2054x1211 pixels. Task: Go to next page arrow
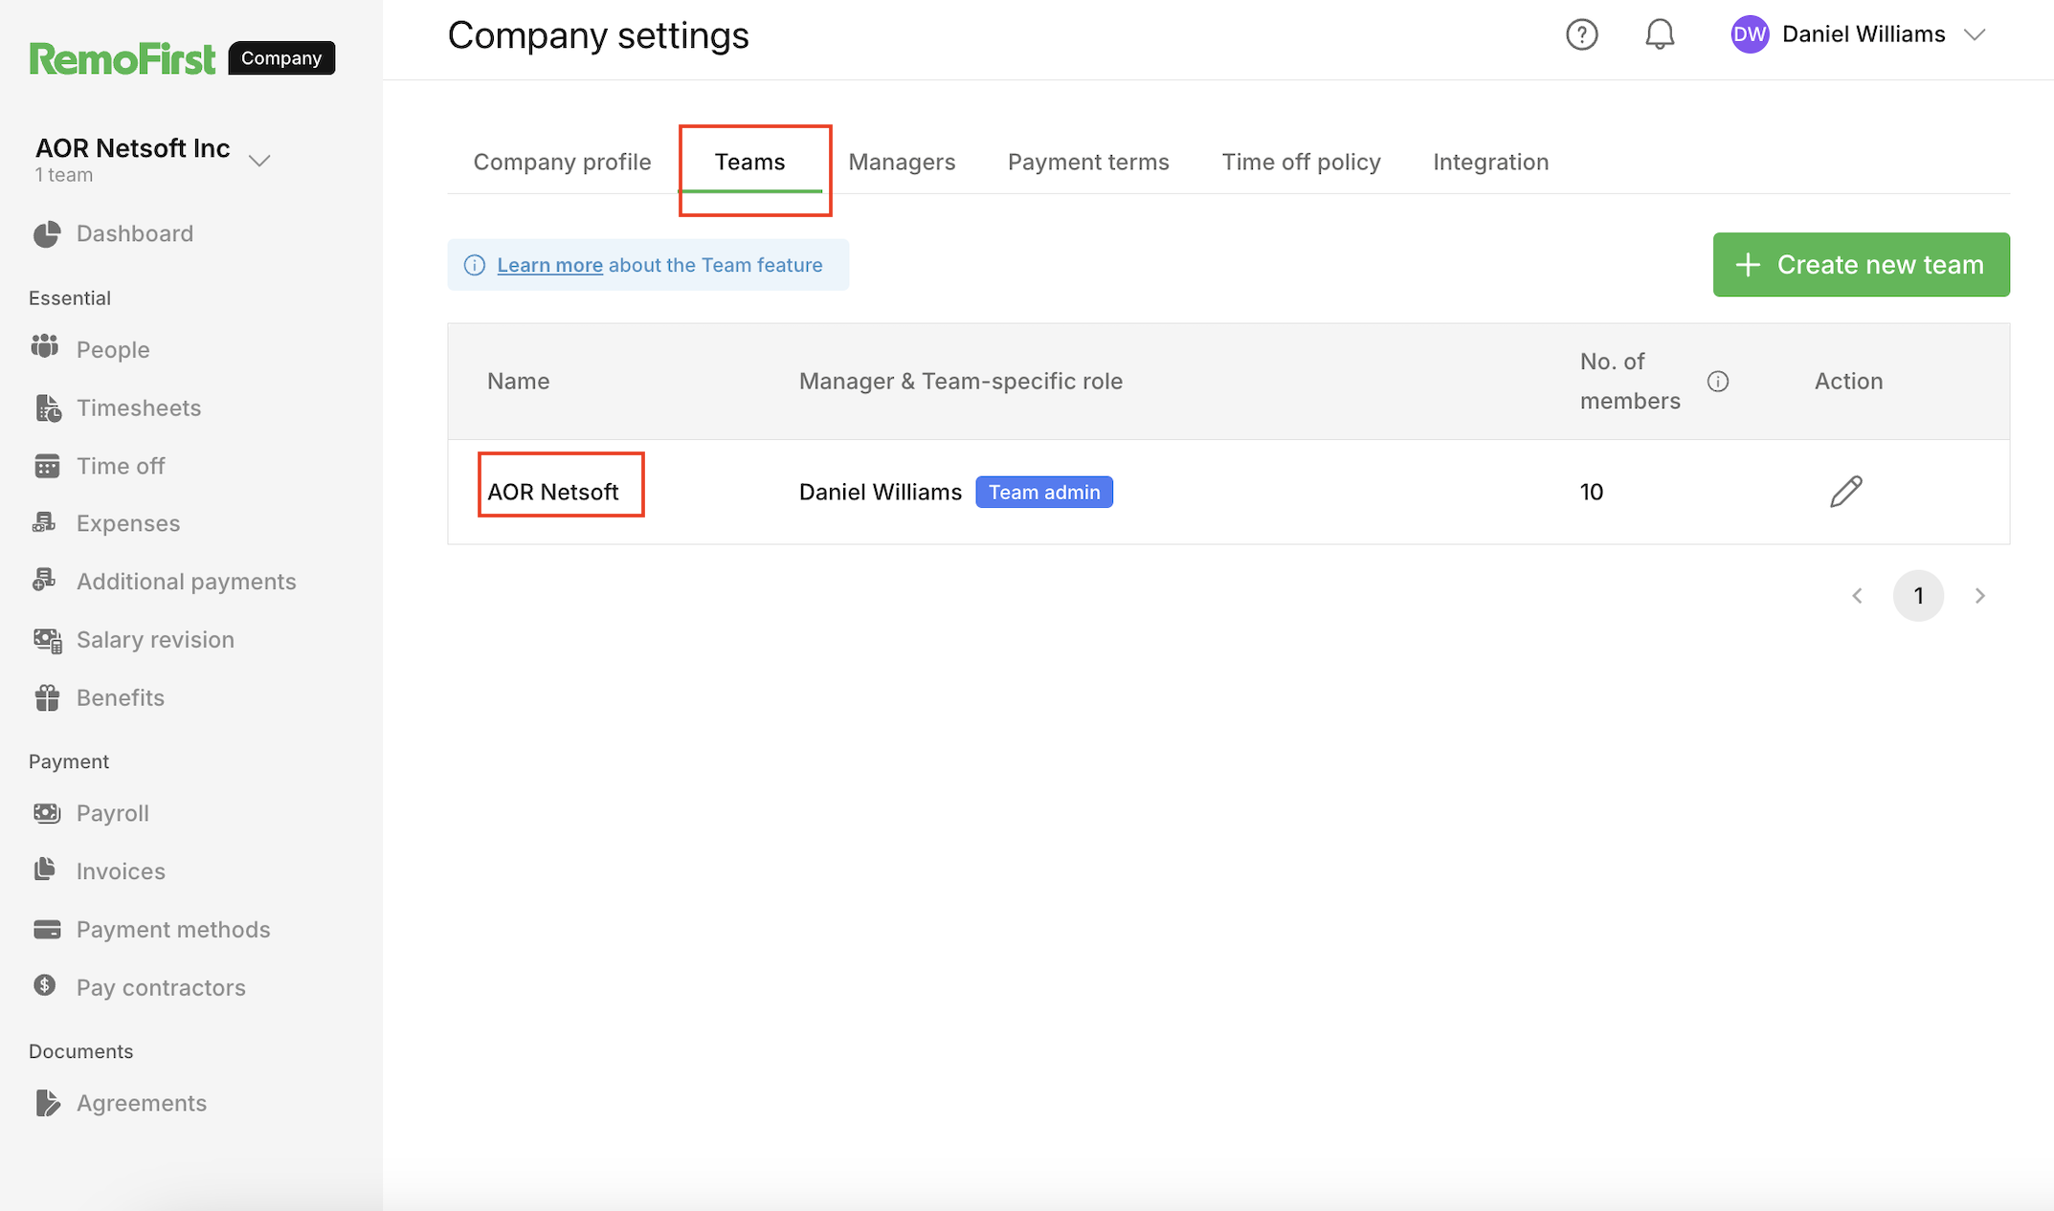tap(1980, 596)
